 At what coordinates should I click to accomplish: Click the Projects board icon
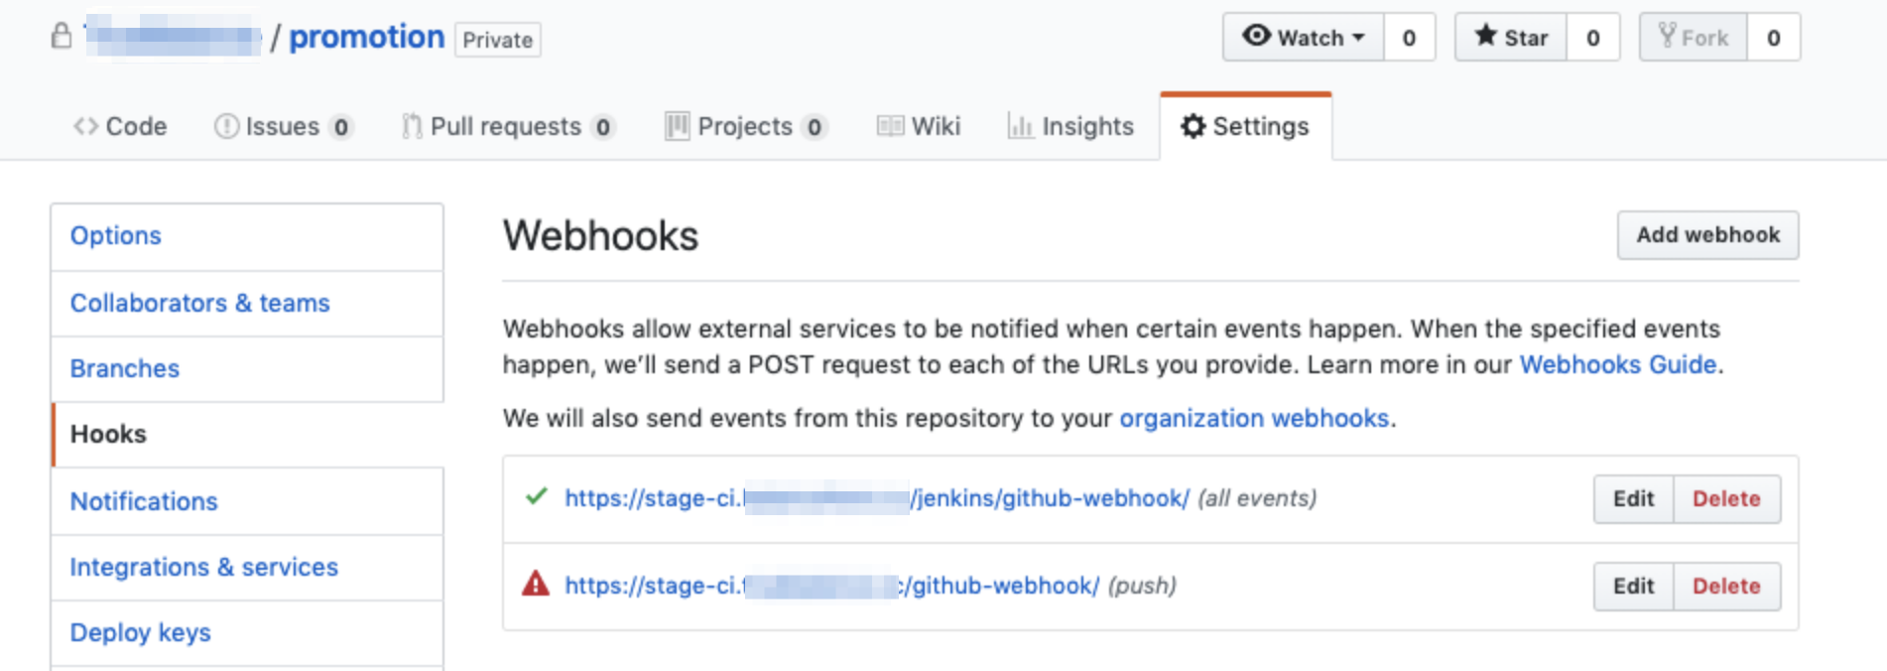tap(677, 126)
